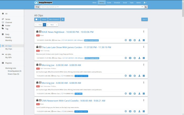Screen dimensions: 184x115
Task: Toggle the select-all checkbox
Action: 36,19
